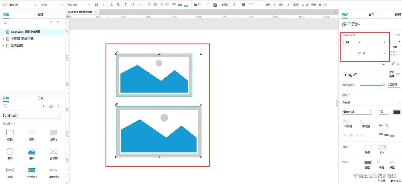Align text to bottom in toolbar
This screenshot has width=402, height=184.
point(186,6)
